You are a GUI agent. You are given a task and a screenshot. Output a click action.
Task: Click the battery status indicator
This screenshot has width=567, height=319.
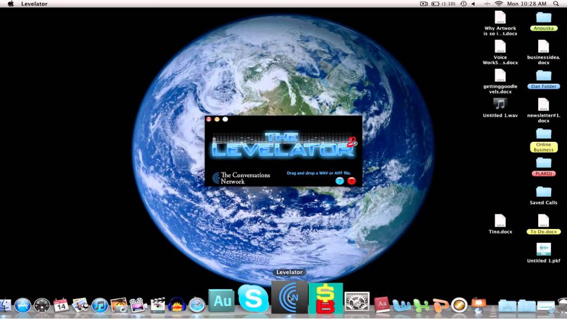point(443,4)
